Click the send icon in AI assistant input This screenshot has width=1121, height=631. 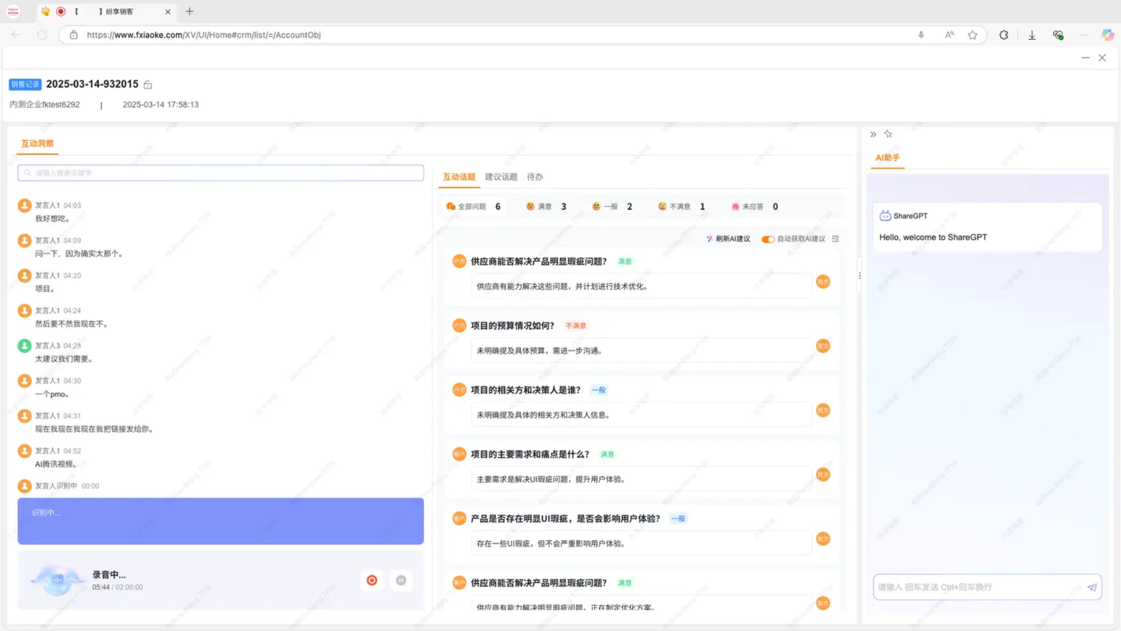tap(1092, 587)
